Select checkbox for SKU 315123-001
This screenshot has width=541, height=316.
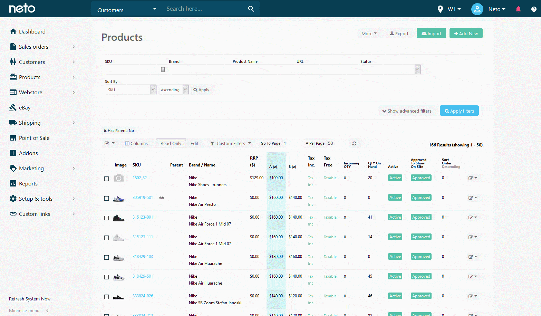106,218
